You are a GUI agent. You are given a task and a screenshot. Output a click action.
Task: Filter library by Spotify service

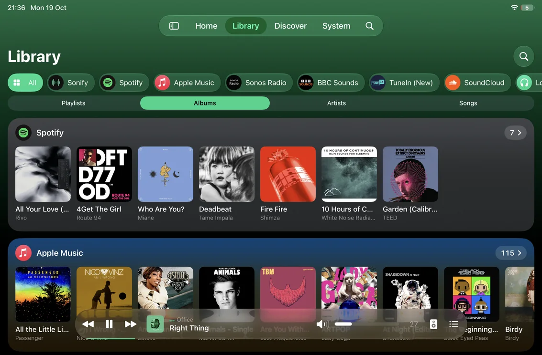tap(124, 83)
